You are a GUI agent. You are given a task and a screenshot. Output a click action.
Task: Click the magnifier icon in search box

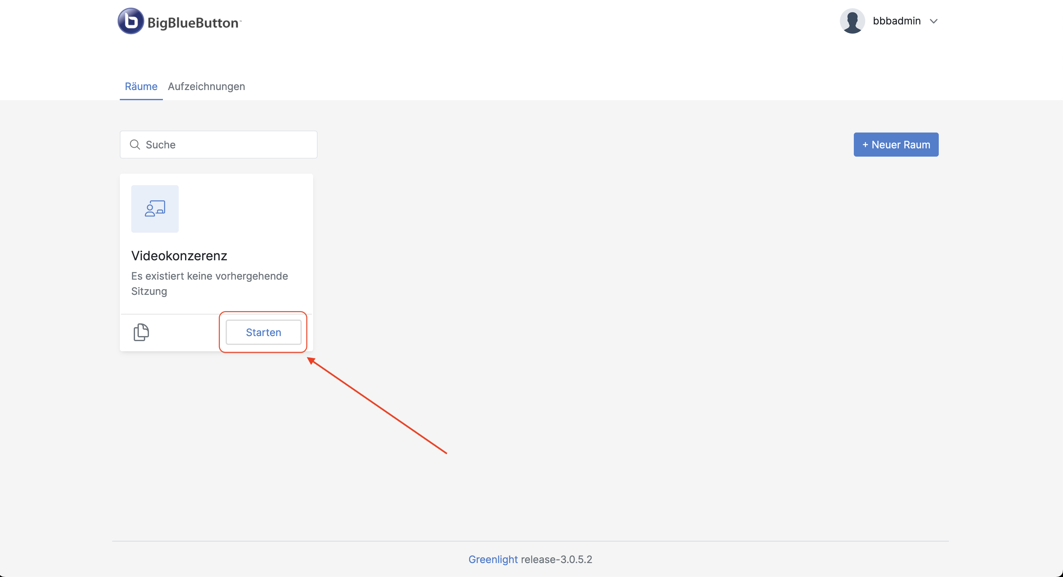(135, 145)
